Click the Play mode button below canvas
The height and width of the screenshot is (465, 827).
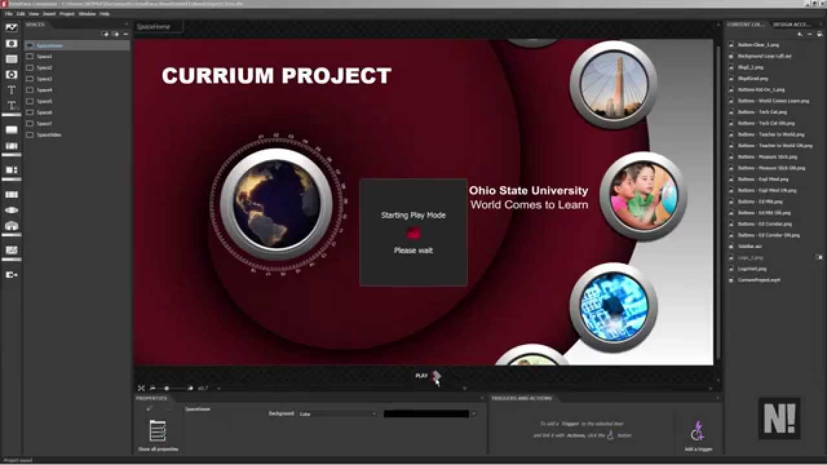point(428,375)
